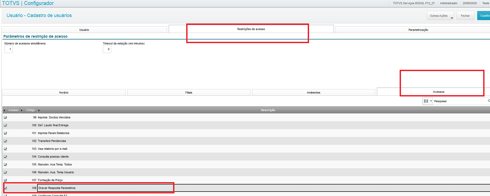Toggle checkbox for 105 Manuten. Aus Temp. Todos

(5, 165)
